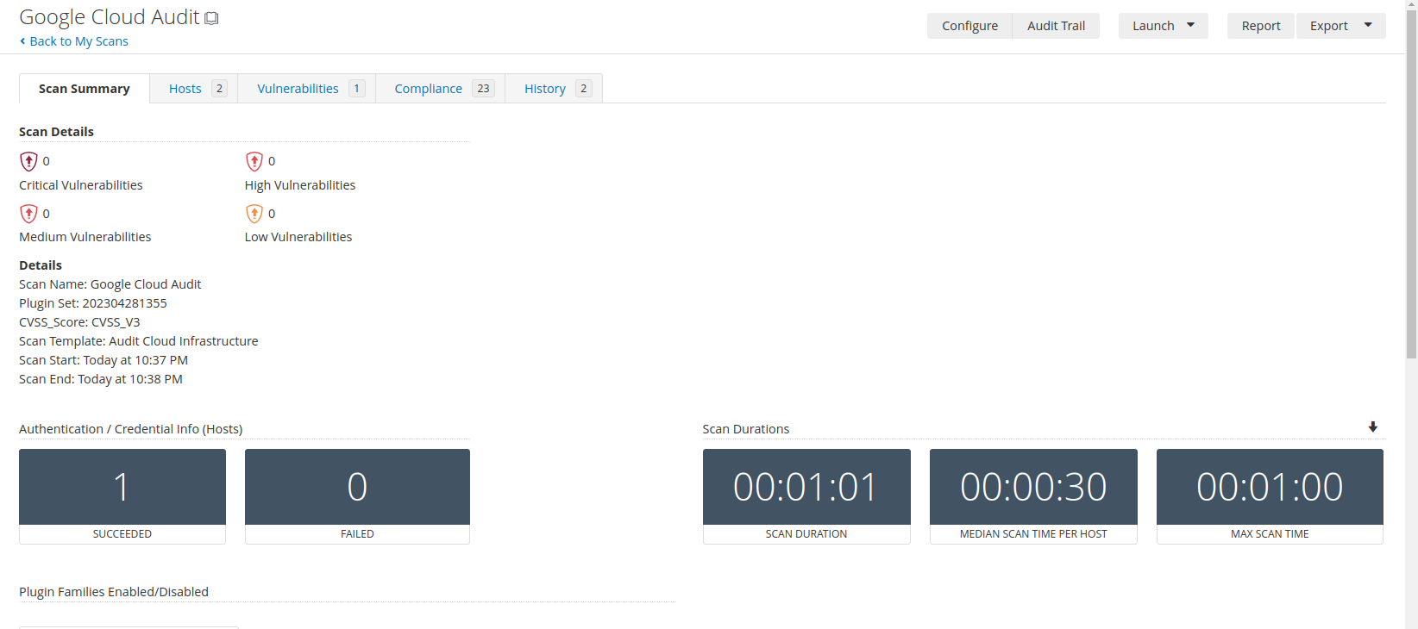Click the "Plugin Set: 202304281355" line

(x=93, y=303)
